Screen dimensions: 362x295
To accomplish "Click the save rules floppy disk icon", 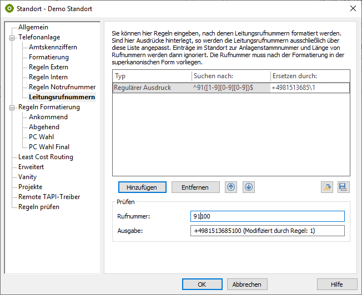I will (343, 187).
